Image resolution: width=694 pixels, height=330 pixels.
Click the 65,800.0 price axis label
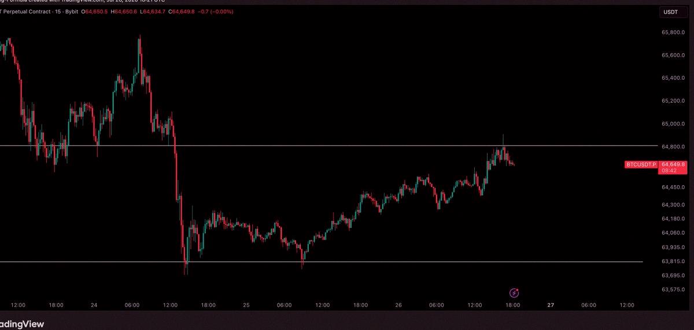click(673, 32)
